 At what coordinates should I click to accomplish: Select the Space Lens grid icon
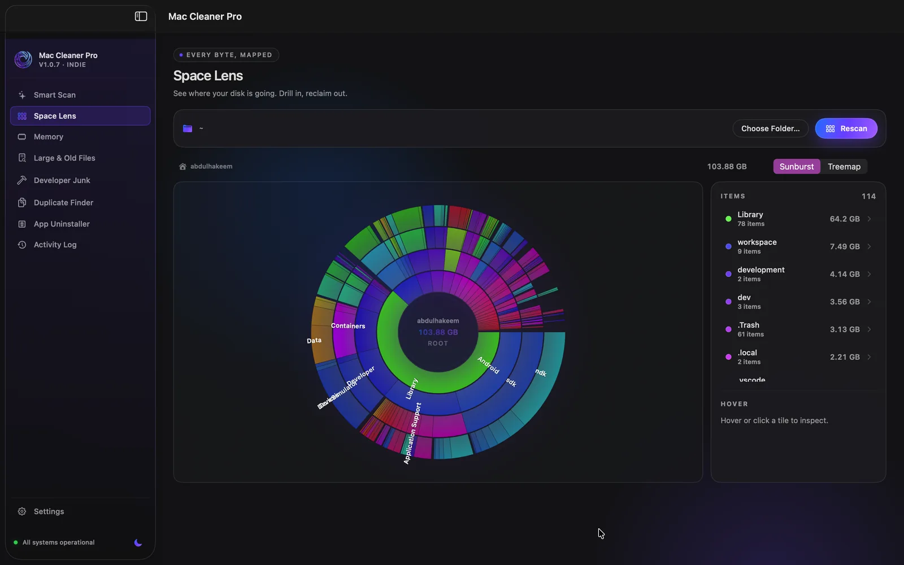tap(22, 116)
